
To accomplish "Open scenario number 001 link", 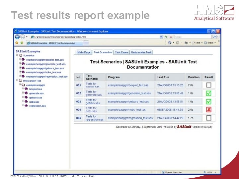I will click(78, 85).
